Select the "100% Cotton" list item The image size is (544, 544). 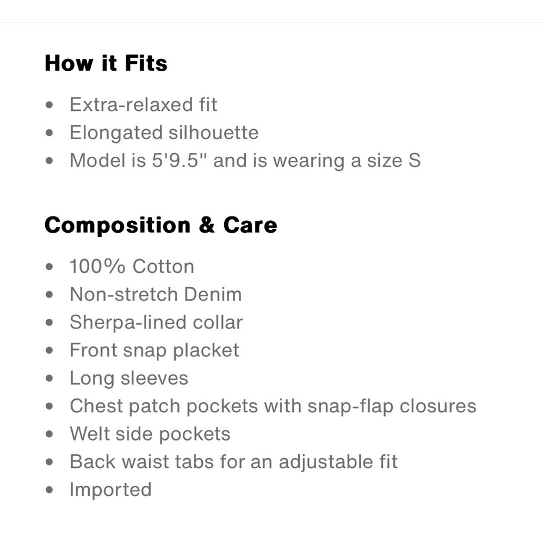132,267
